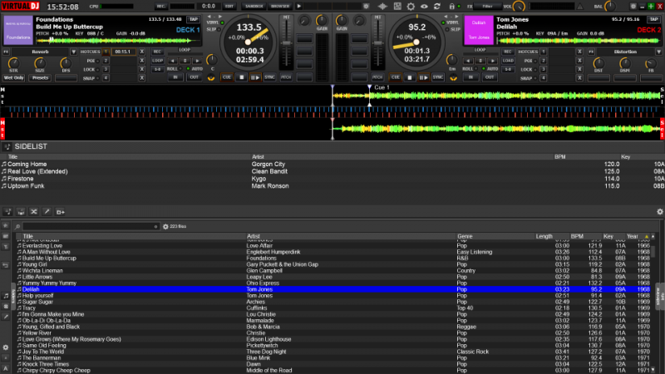The height and width of the screenshot is (374, 665).
Task: Toggle Deck 2 SLIP mode
Action: click(453, 29)
